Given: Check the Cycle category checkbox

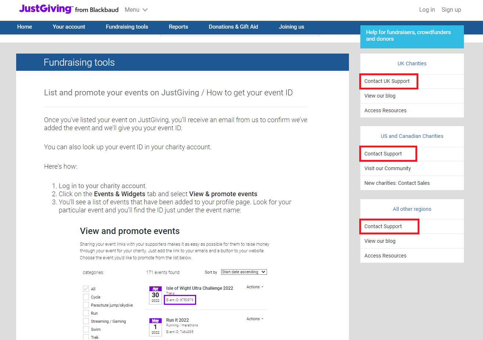Looking at the screenshot, I should pos(86,297).
